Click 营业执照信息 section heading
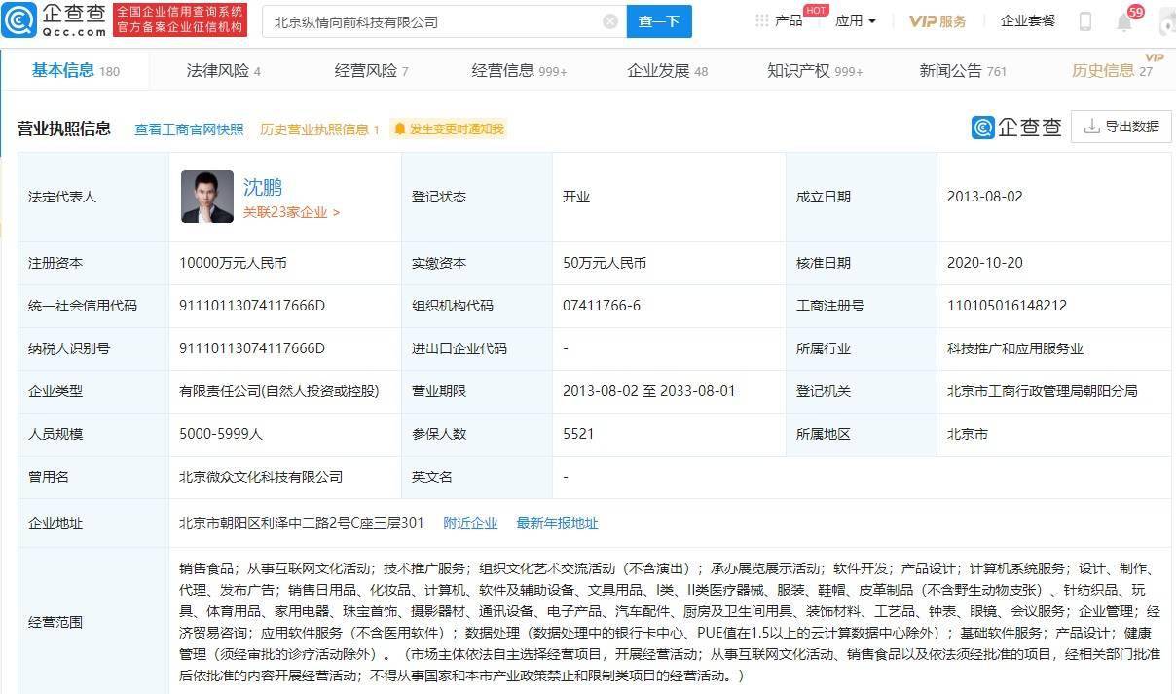 pos(64,128)
